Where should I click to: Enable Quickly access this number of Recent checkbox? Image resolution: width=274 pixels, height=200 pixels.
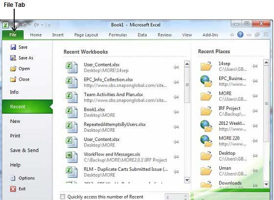tap(63, 197)
